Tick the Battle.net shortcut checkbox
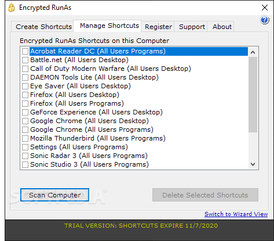This screenshot has height=241, width=274. [x=25, y=60]
